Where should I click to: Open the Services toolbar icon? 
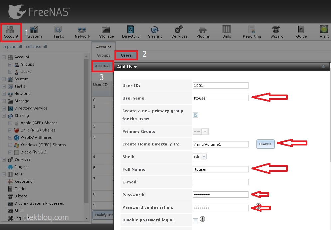tap(179, 32)
